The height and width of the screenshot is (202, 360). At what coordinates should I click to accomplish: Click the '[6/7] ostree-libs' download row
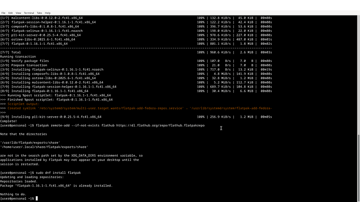[136, 40]
